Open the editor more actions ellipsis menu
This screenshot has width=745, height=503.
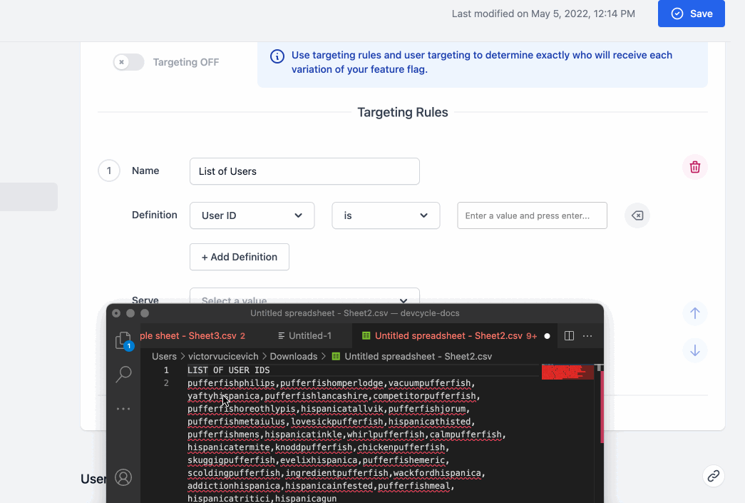pyautogui.click(x=587, y=335)
